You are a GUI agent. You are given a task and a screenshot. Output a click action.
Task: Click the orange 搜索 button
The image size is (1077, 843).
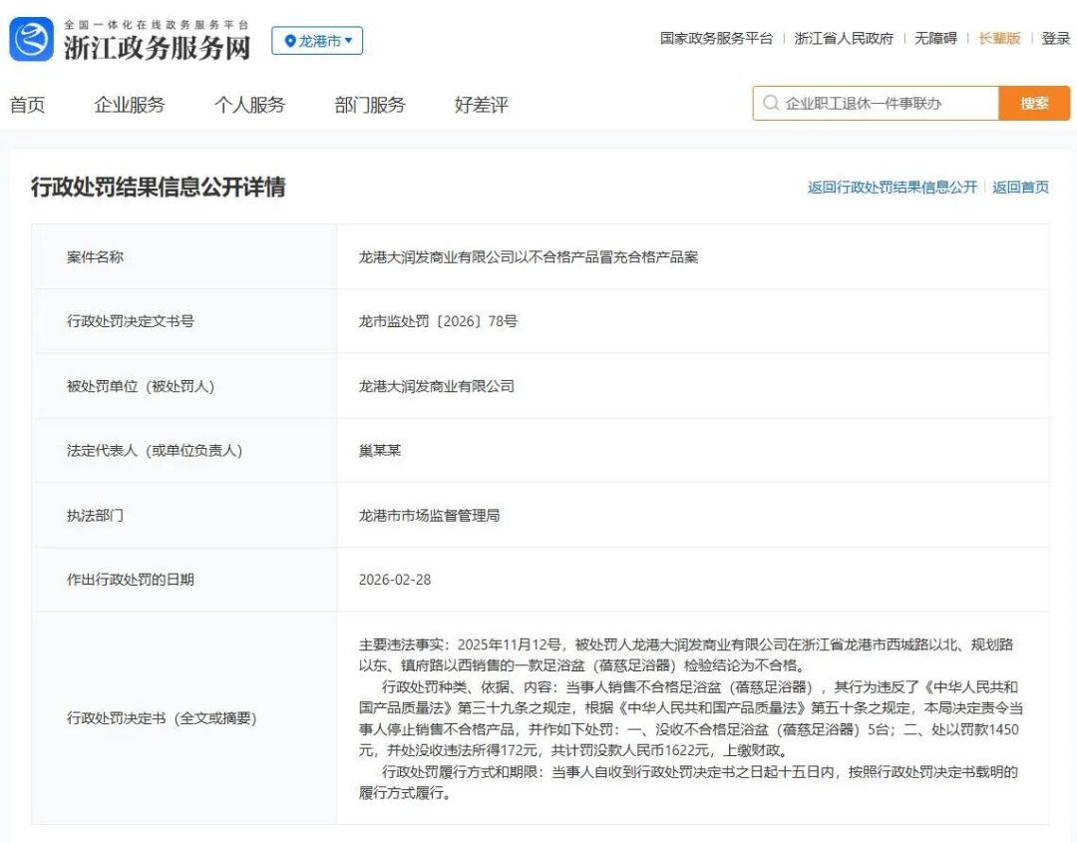[1034, 103]
